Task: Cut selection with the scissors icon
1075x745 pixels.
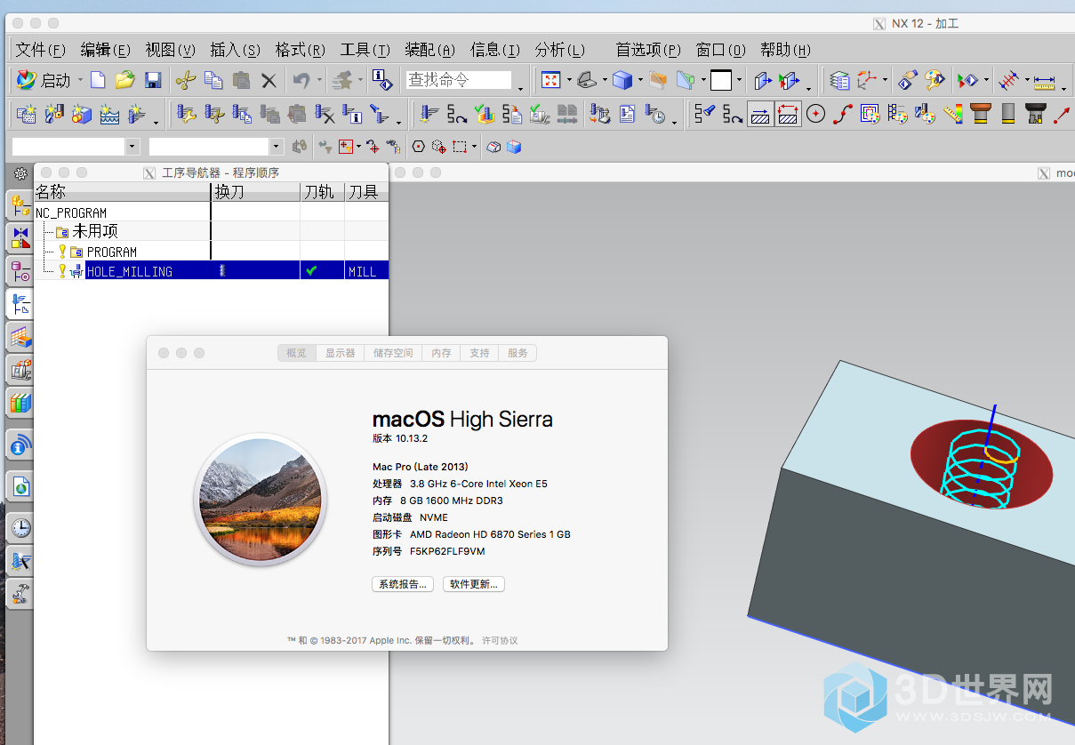Action: tap(185, 80)
